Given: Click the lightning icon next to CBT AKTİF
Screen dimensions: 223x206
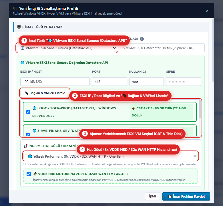Looking at the screenshot, I should pyautogui.click(x=134, y=108).
